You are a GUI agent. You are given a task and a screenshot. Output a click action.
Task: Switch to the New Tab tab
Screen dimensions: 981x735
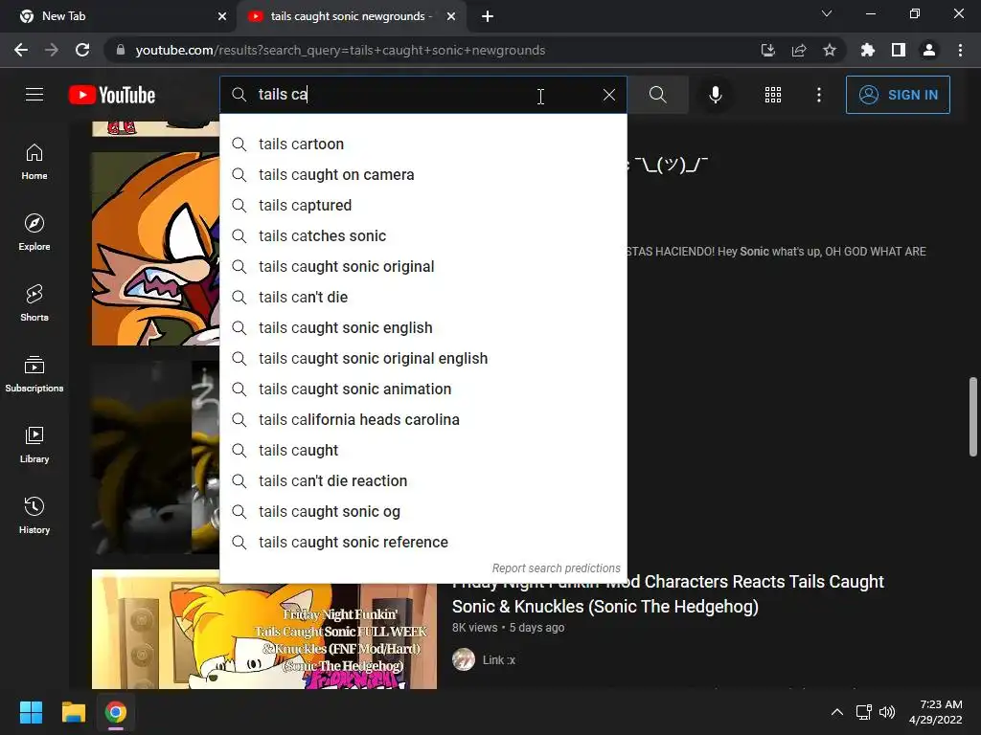119,16
